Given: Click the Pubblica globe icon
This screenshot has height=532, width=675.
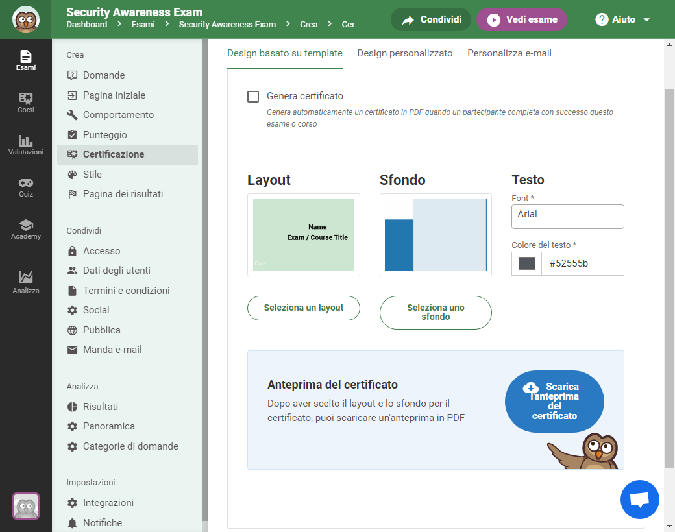Looking at the screenshot, I should click(x=72, y=330).
